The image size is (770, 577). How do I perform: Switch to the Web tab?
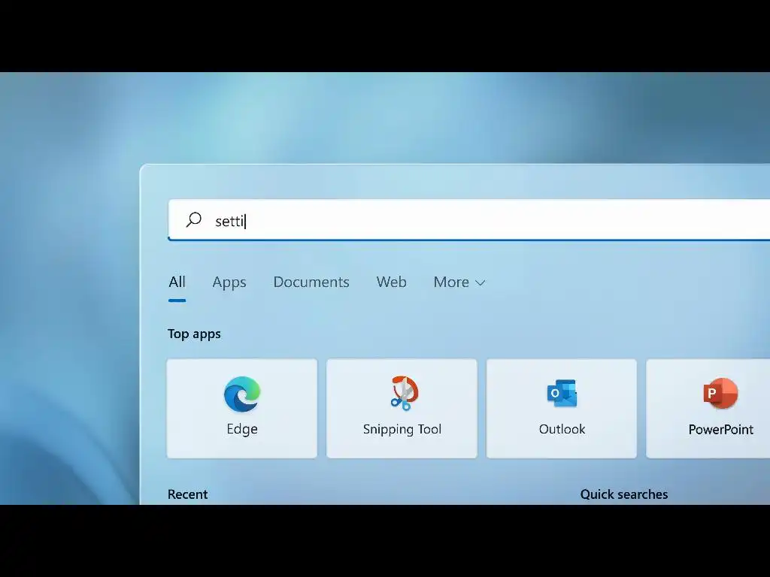(391, 282)
